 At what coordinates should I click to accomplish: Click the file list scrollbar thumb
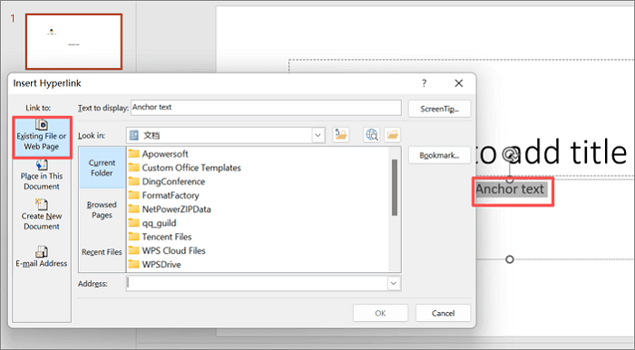point(395,188)
